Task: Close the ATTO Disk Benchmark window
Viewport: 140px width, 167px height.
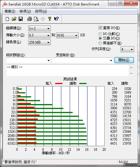Action: (131, 3)
